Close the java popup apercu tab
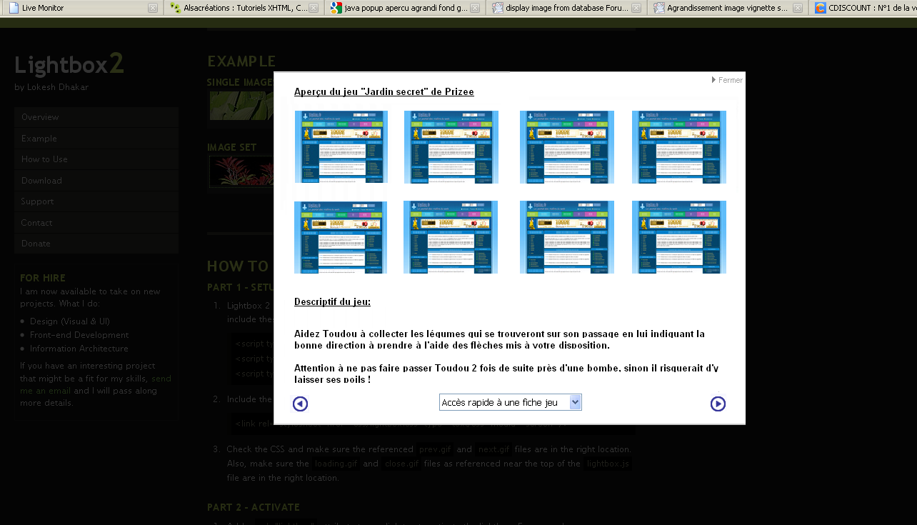This screenshot has height=525, width=917. [475, 8]
